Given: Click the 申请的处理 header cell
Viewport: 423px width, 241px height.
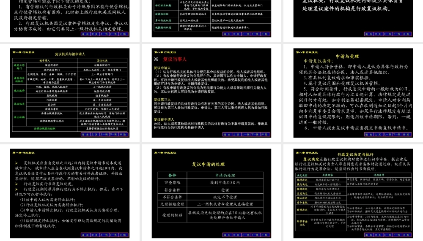Looking at the screenshot, I should click(225, 175).
